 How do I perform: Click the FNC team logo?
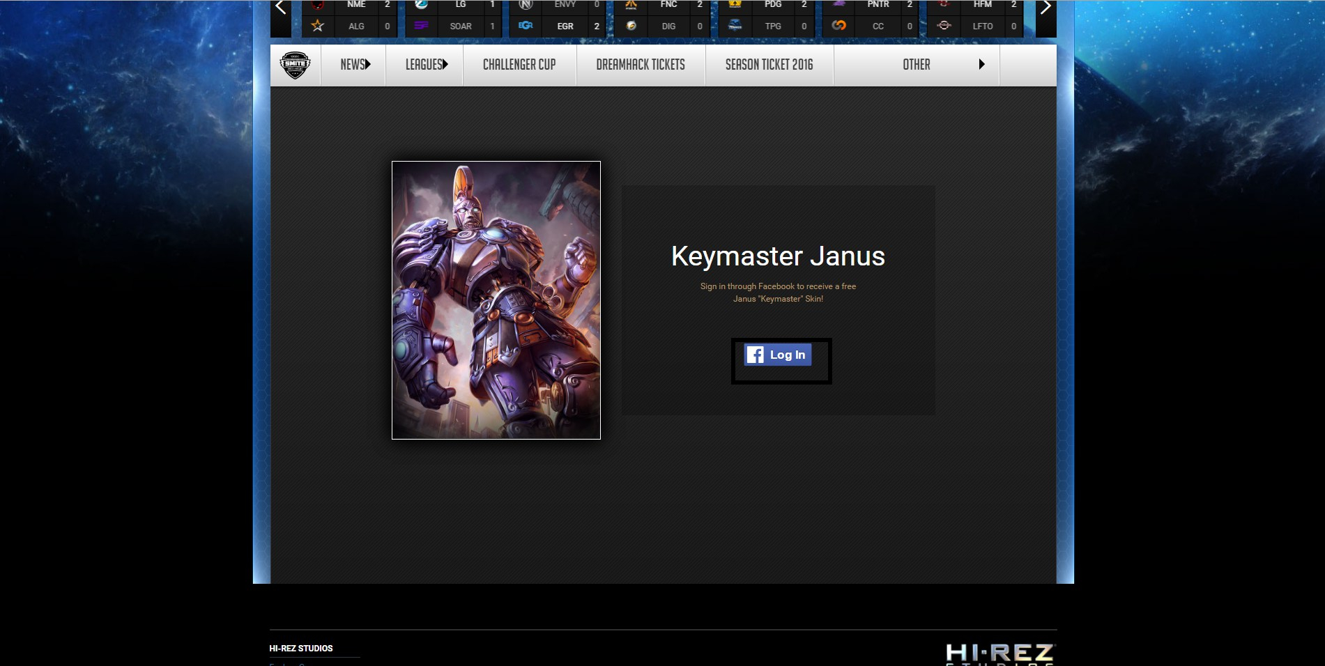click(x=631, y=4)
